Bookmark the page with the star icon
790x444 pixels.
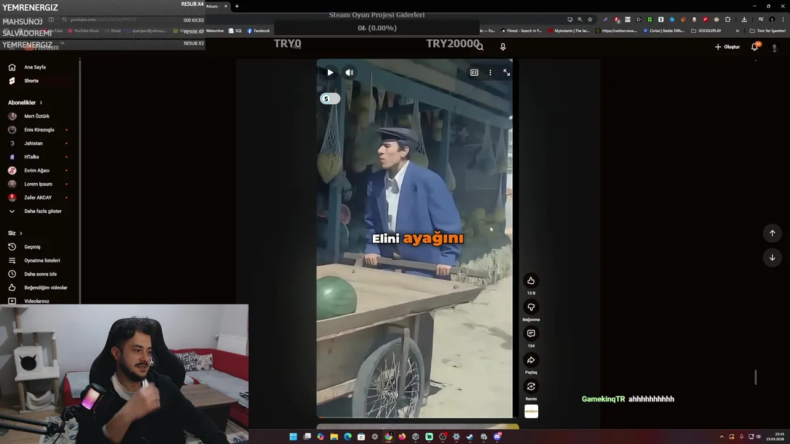click(x=590, y=20)
